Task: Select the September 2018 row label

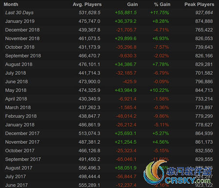Action: [23, 56]
